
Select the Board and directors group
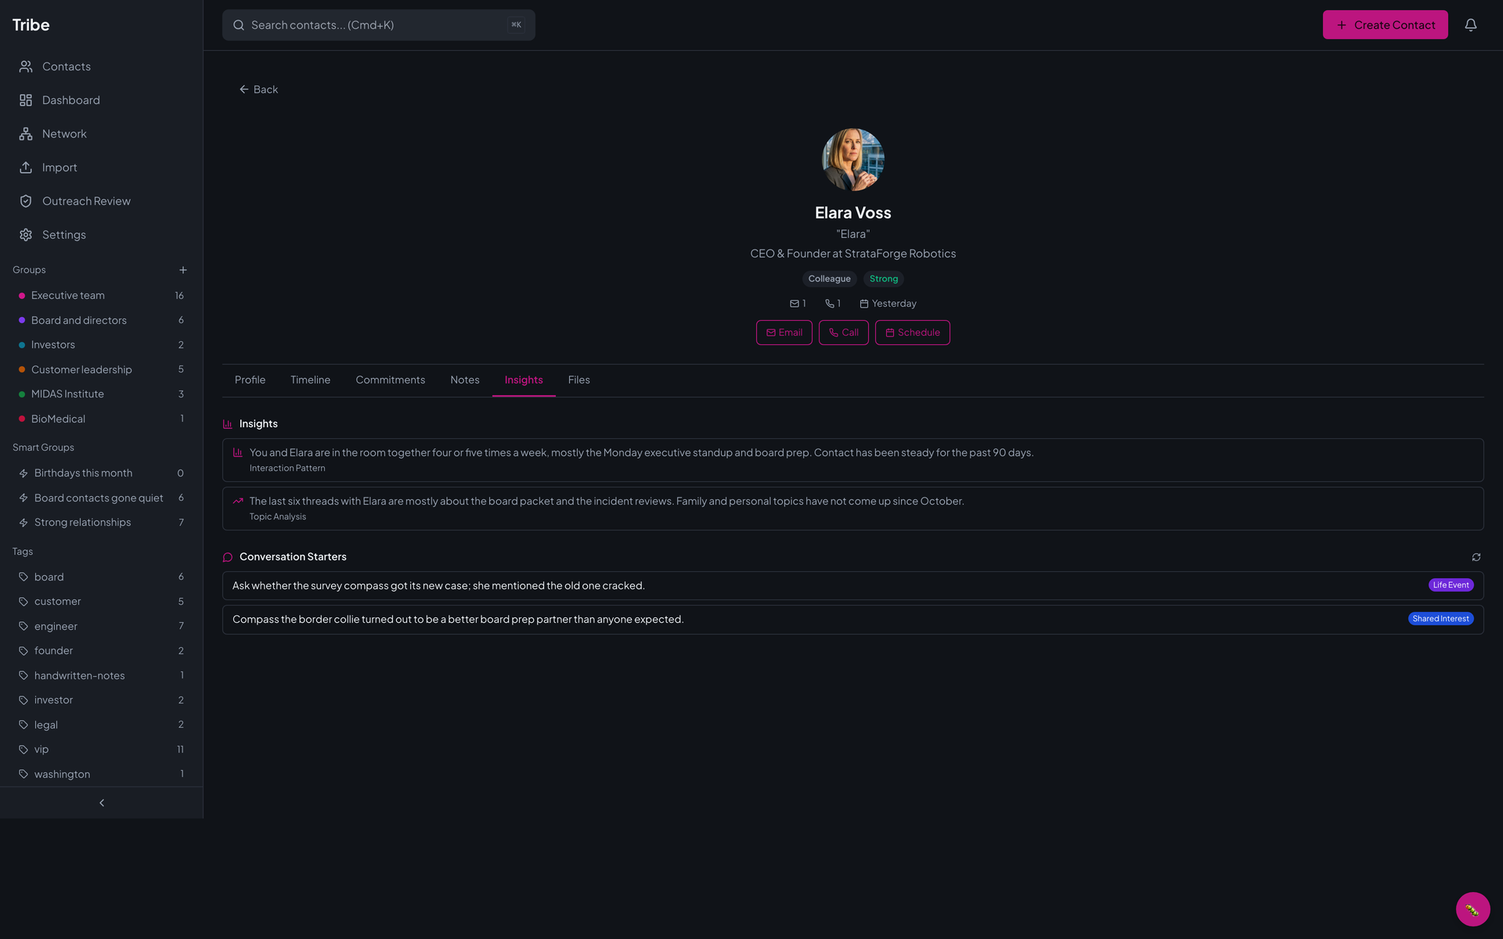tap(102, 320)
